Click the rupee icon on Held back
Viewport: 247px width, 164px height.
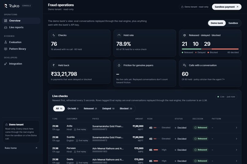click(x=54, y=65)
